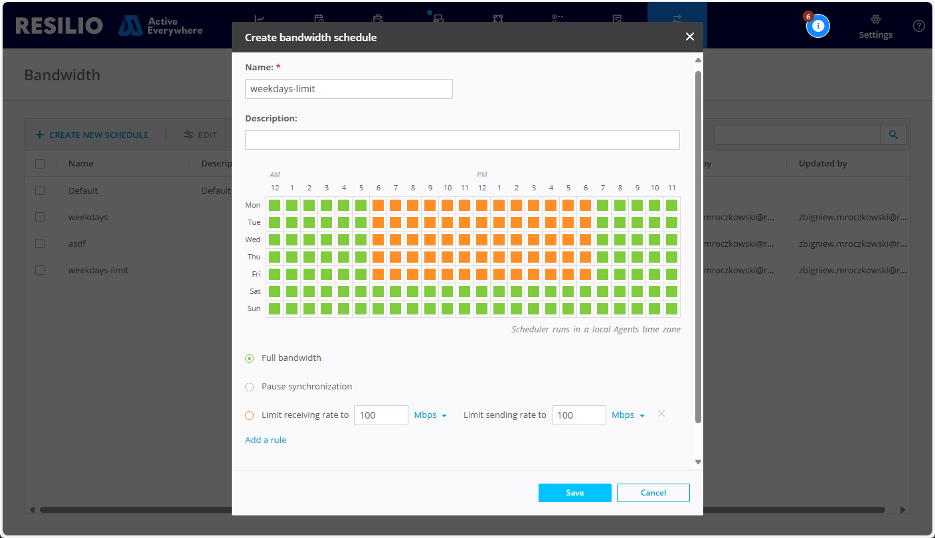Image resolution: width=935 pixels, height=538 pixels.
Task: Select the Limit receiving rate radio option
Action: (x=250, y=416)
